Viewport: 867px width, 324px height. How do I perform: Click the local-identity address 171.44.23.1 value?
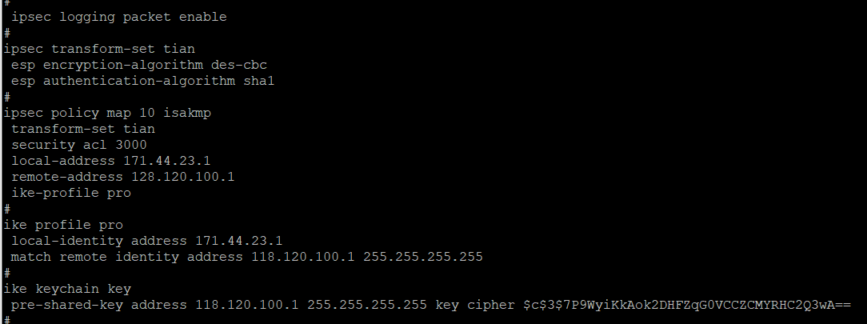point(239,241)
